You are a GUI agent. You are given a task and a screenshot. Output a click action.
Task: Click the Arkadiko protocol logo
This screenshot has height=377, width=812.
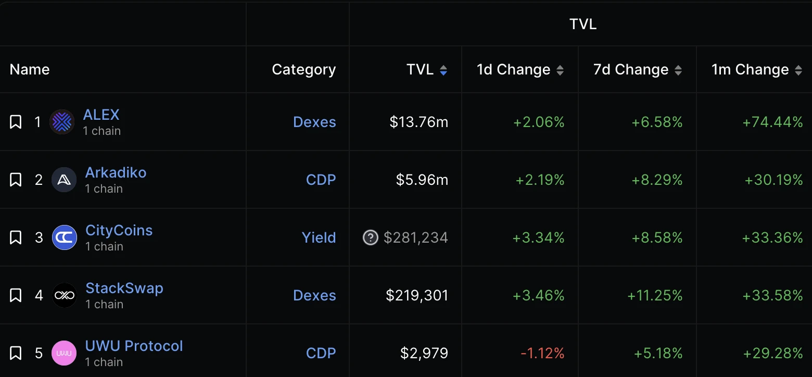(x=64, y=180)
